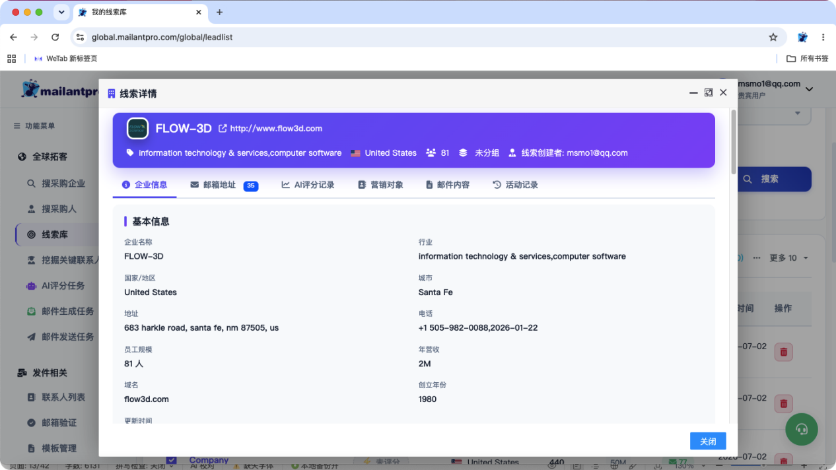The height and width of the screenshot is (470, 836).
Task: Open site information icon in address bar
Action: point(80,38)
